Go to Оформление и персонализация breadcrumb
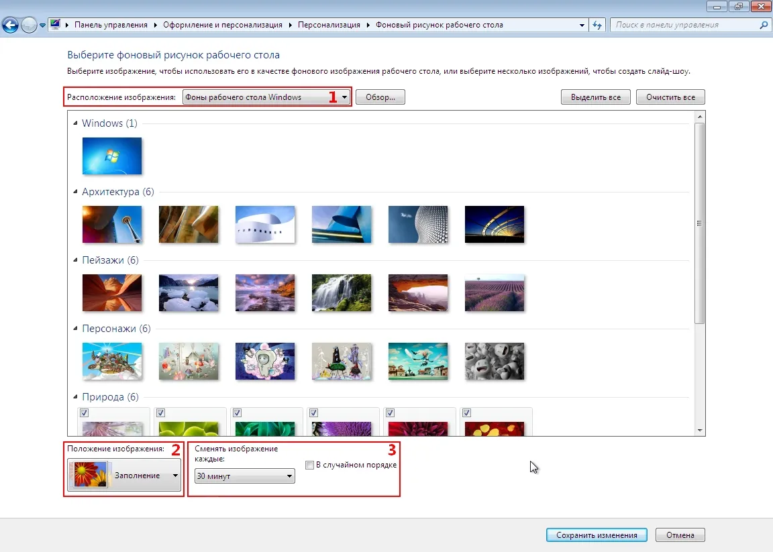The width and height of the screenshot is (773, 552). (223, 25)
